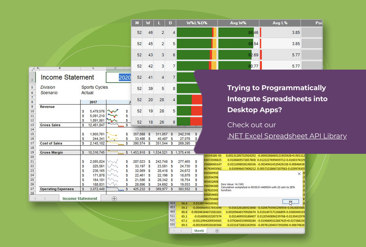Screen dimensions: 366x247
Task: Click the 88.46 Avg W% data bar
Action: [238, 33]
